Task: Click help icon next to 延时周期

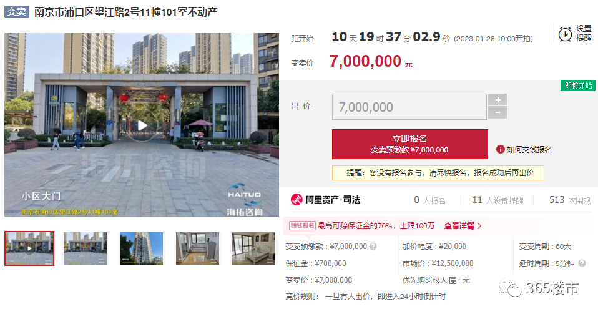Action: (582, 263)
